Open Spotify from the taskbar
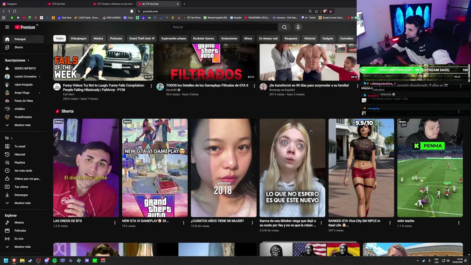This screenshot has height=265, width=471. [x=54, y=261]
